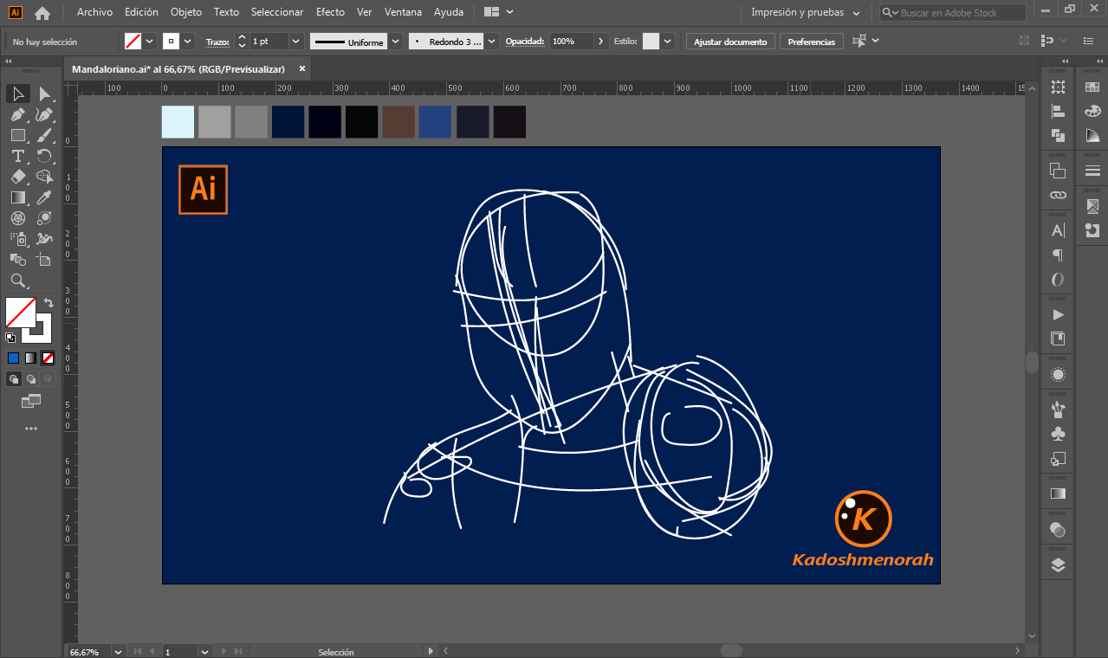Open the Objeto menu
Viewport: 1108px width, 658px height.
pyautogui.click(x=186, y=12)
